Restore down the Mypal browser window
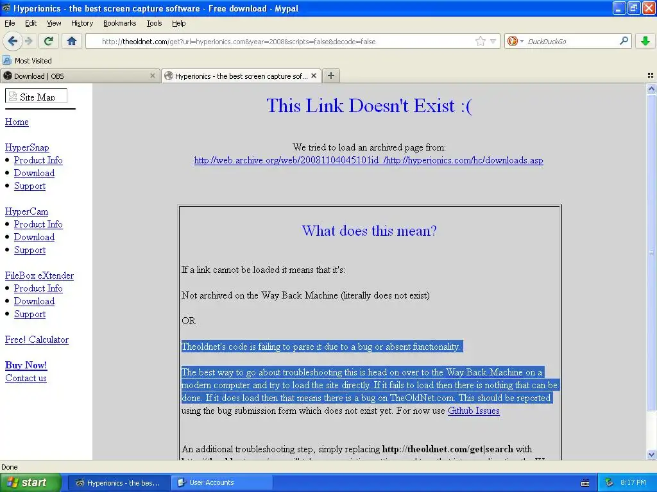This screenshot has width=657, height=492. [633, 8]
